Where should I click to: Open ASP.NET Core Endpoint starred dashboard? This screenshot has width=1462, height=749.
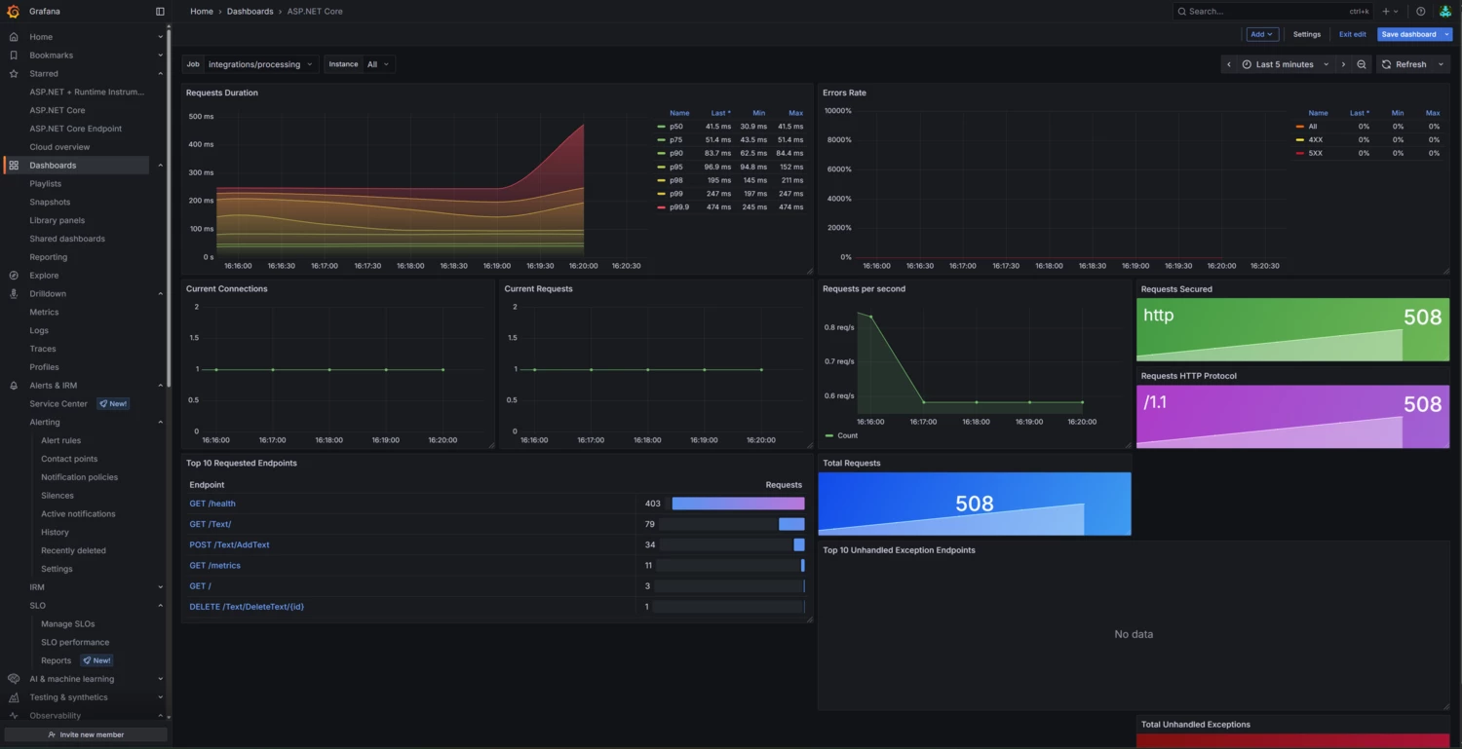(75, 129)
